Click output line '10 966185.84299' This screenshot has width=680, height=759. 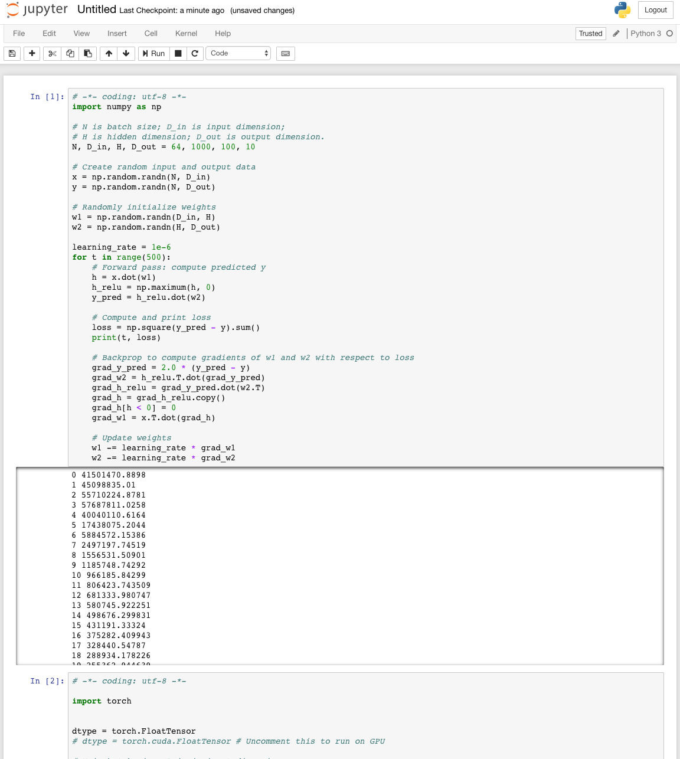[x=109, y=575]
